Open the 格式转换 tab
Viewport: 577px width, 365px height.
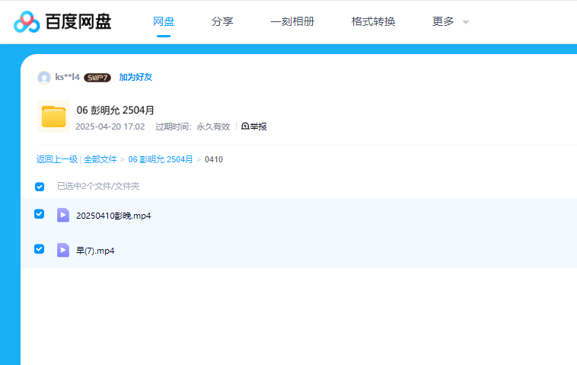pos(373,21)
